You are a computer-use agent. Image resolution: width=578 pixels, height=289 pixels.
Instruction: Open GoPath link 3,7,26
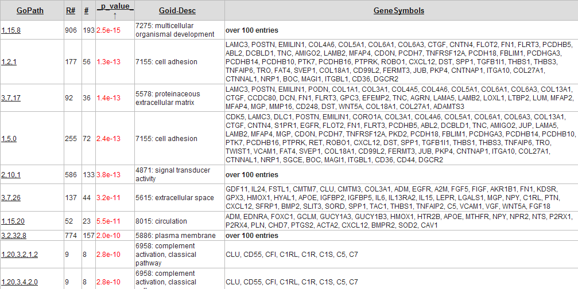tap(11, 198)
